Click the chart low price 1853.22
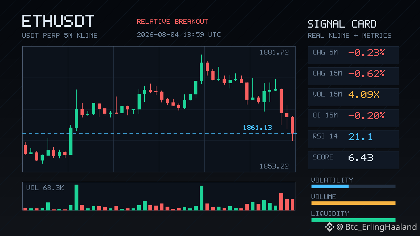 274,166
